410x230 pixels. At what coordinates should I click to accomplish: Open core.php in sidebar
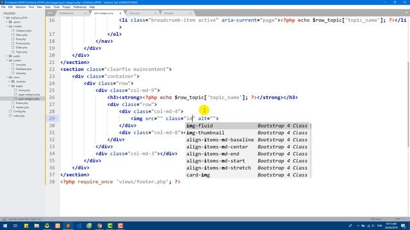click(20, 65)
